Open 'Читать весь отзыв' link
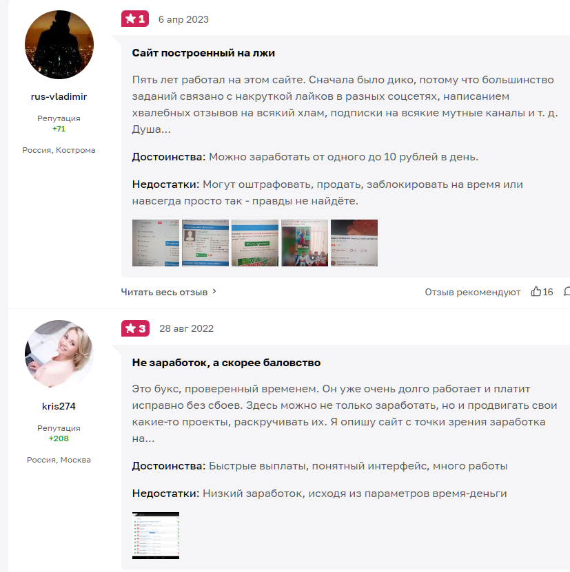Image resolution: width=570 pixels, height=572 pixels. pos(164,292)
